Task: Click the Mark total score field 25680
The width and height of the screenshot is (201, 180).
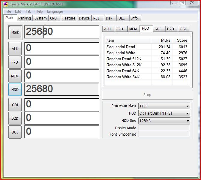Action: point(62,32)
